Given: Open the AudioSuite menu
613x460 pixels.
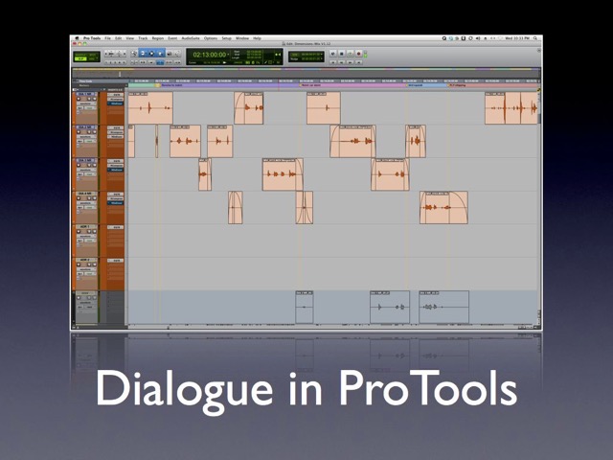Looking at the screenshot, I should click(191, 38).
